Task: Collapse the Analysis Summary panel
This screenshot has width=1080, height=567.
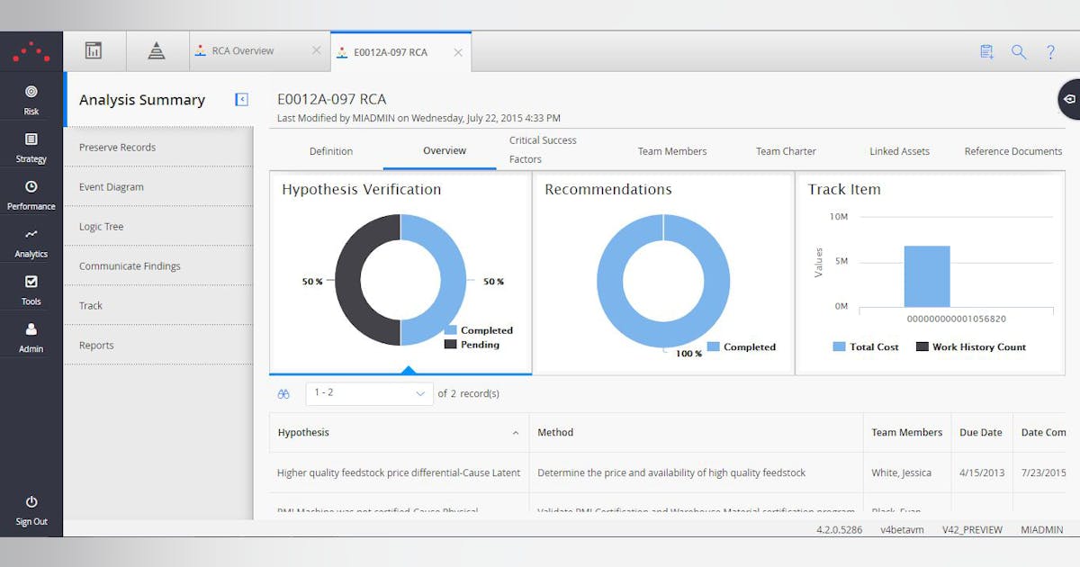Action: click(240, 100)
